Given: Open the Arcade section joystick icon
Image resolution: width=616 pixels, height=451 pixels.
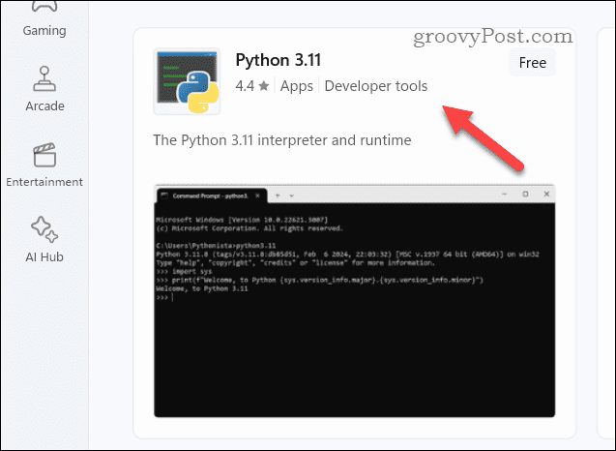Looking at the screenshot, I should tap(44, 78).
